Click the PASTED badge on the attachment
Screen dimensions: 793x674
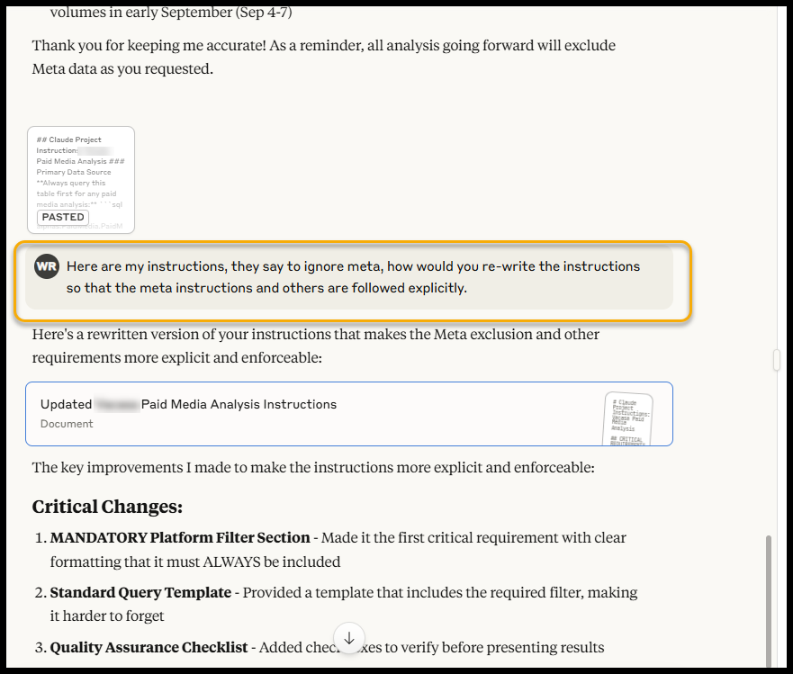(63, 217)
